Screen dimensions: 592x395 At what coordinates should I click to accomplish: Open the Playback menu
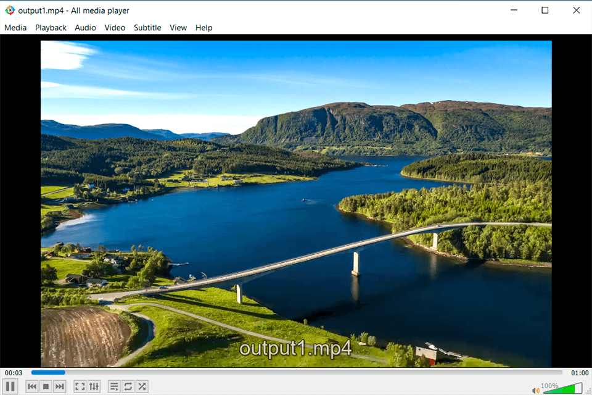pyautogui.click(x=51, y=28)
